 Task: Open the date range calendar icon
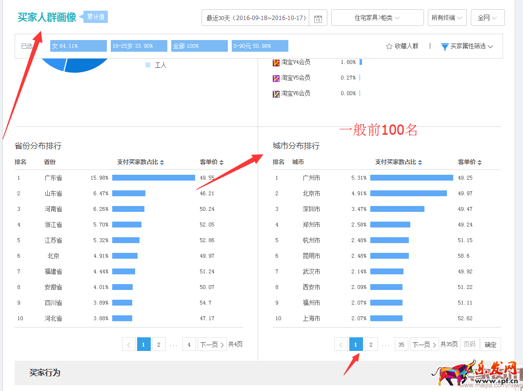coord(318,18)
